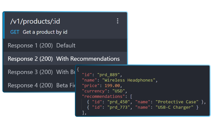
Task: Click the "recommendations" key in JSON
Action: coord(103,96)
